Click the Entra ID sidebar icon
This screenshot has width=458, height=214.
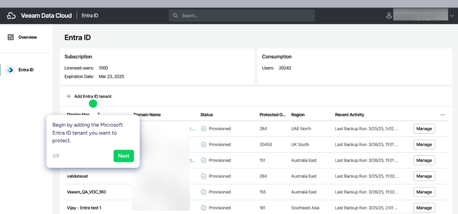point(10,70)
